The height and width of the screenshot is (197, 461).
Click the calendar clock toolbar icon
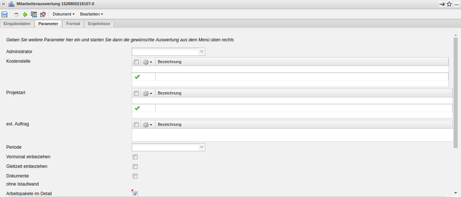click(x=43, y=14)
